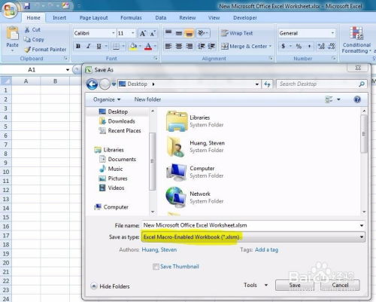Click the Borders icon in Font group

click(116, 46)
